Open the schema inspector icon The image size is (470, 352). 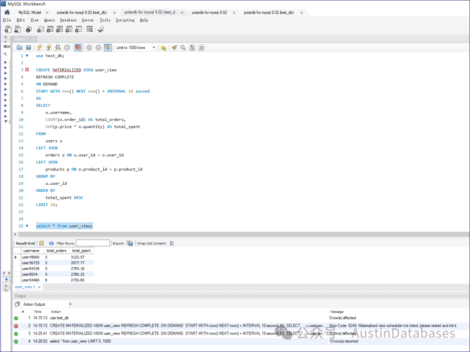(x=29, y=29)
